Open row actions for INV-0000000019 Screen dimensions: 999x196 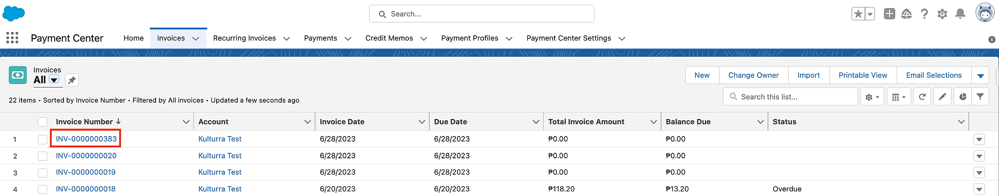tap(979, 172)
